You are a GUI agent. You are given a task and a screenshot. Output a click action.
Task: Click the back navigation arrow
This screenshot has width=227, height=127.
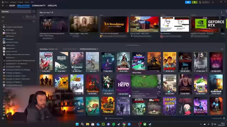pyautogui.click(x=3, y=6)
